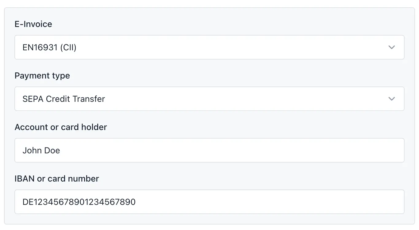The width and height of the screenshot is (419, 230).
Task: Click the EN16931 (CII) dropdown text
Action: coord(49,47)
